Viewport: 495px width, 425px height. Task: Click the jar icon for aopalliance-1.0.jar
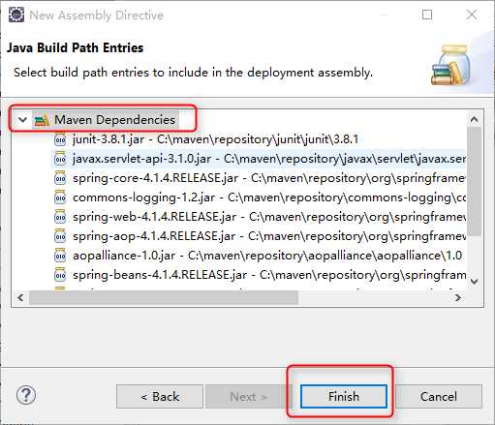pos(60,256)
